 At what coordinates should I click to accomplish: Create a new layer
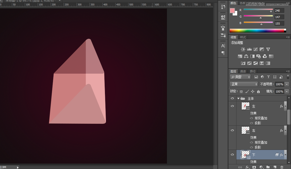(275, 167)
